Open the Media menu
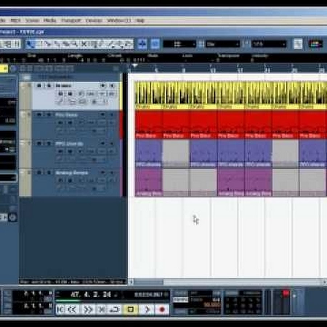This screenshot has height=327, width=327. [50, 20]
